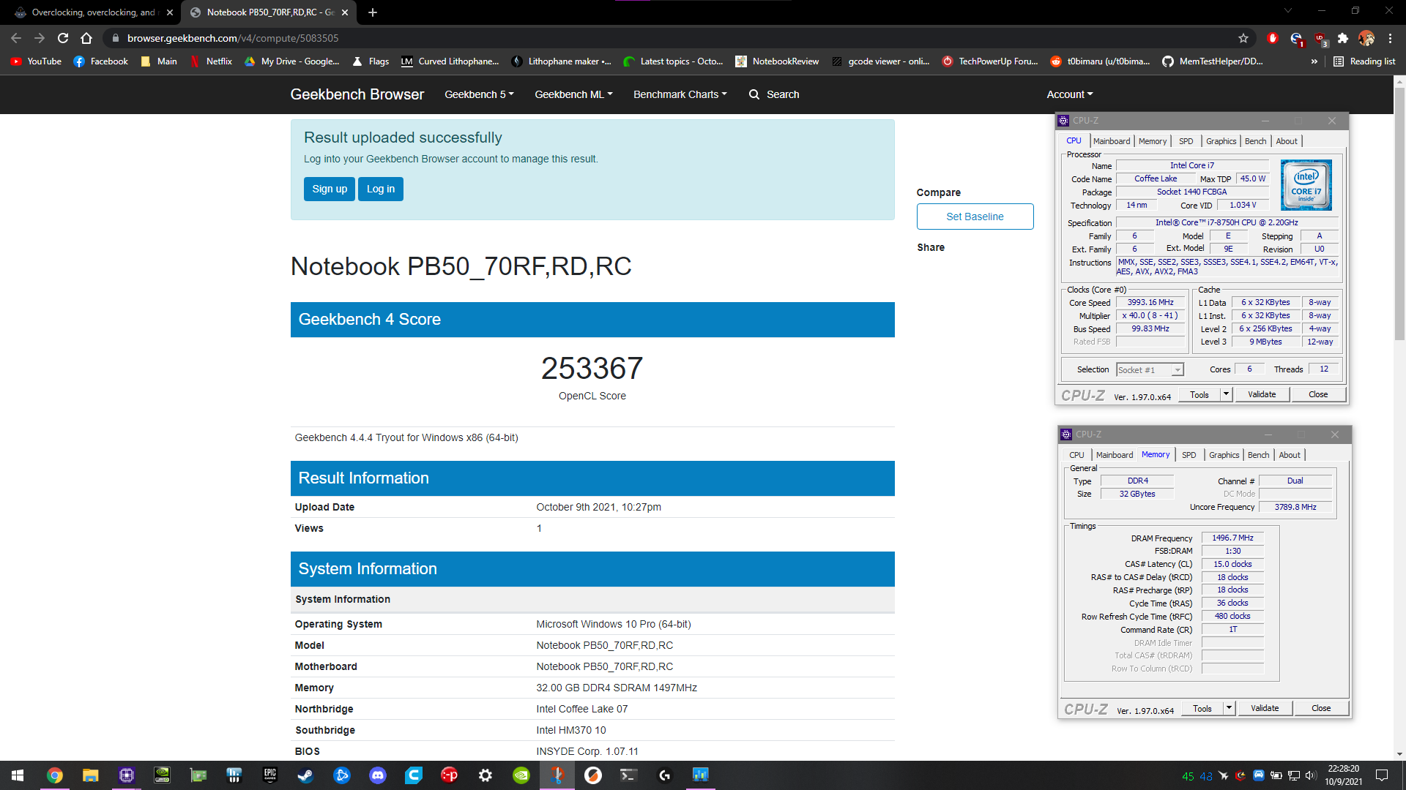This screenshot has height=790, width=1406.
Task: Open the Tools dropdown arrow in upper CPU-Z
Action: (1226, 394)
